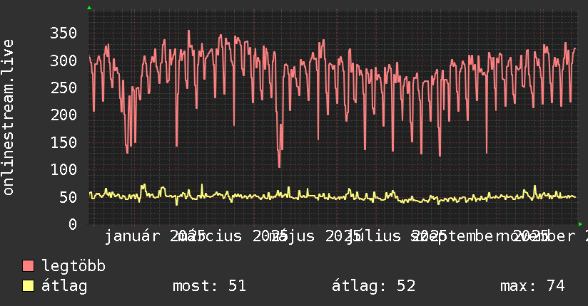This screenshot has height=306, width=588.
Task: Click the y-axis label 0
Action: click(x=73, y=224)
